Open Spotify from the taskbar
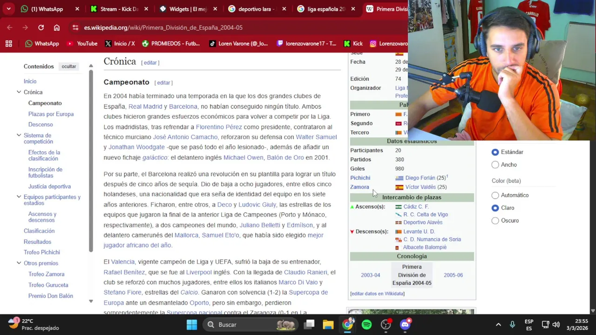This screenshot has height=335, width=596. pos(366,324)
